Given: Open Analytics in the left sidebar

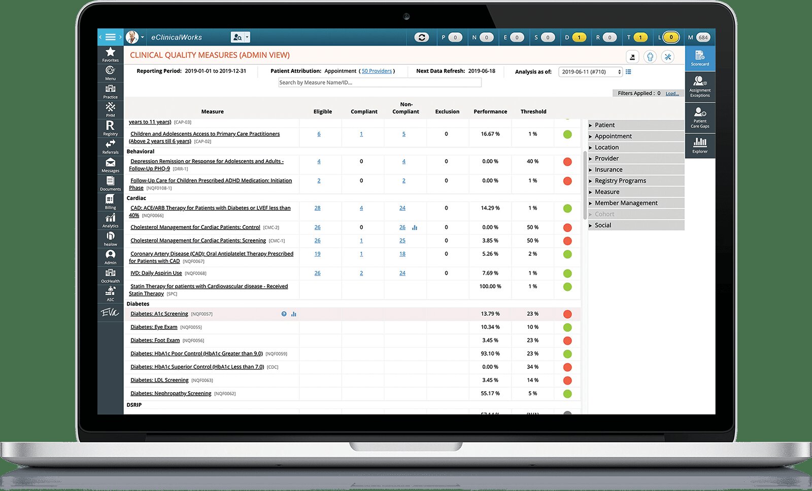Looking at the screenshot, I should click(110, 220).
